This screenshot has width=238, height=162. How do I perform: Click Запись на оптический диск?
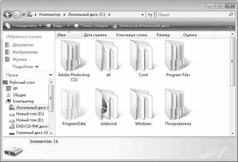(x=141, y=26)
